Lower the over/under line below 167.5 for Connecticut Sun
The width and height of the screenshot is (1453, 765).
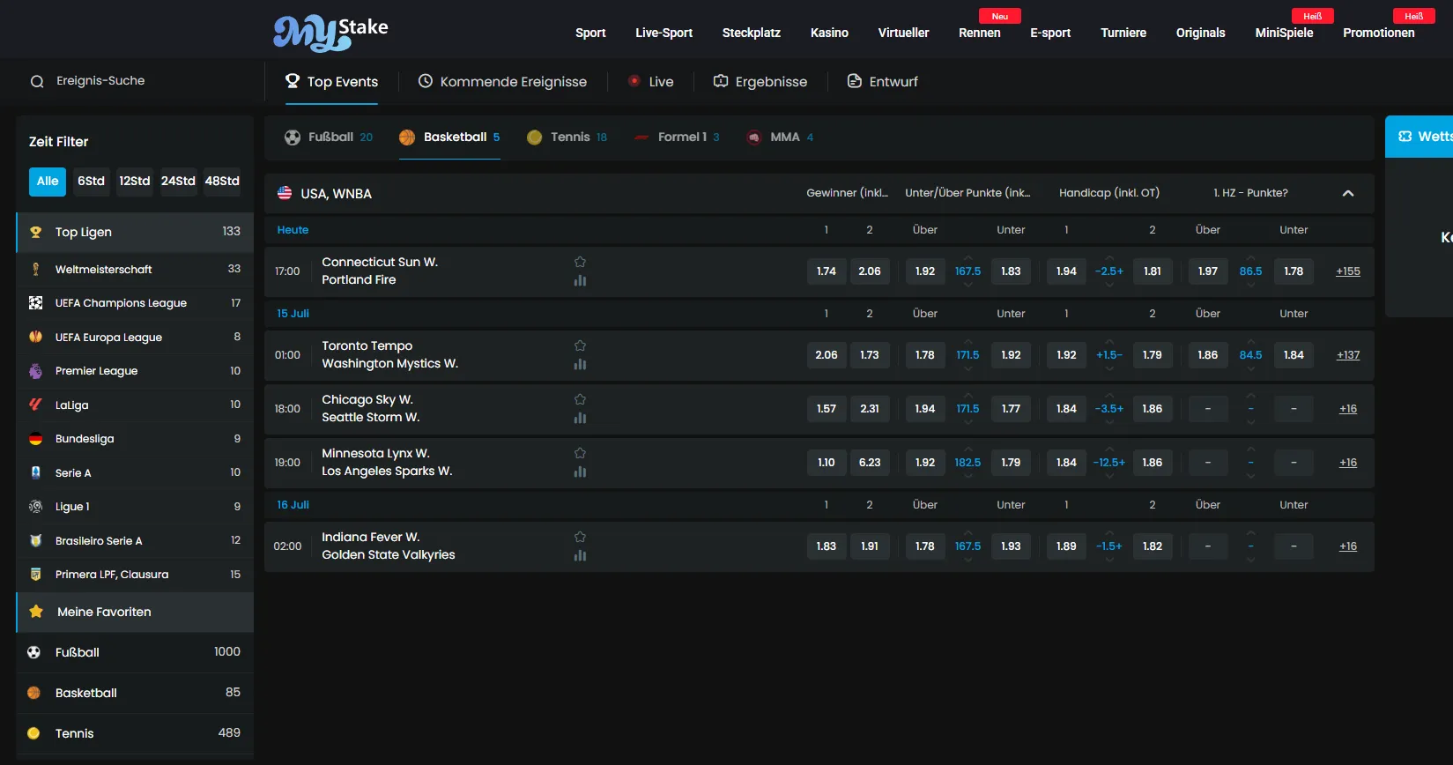[x=967, y=285]
